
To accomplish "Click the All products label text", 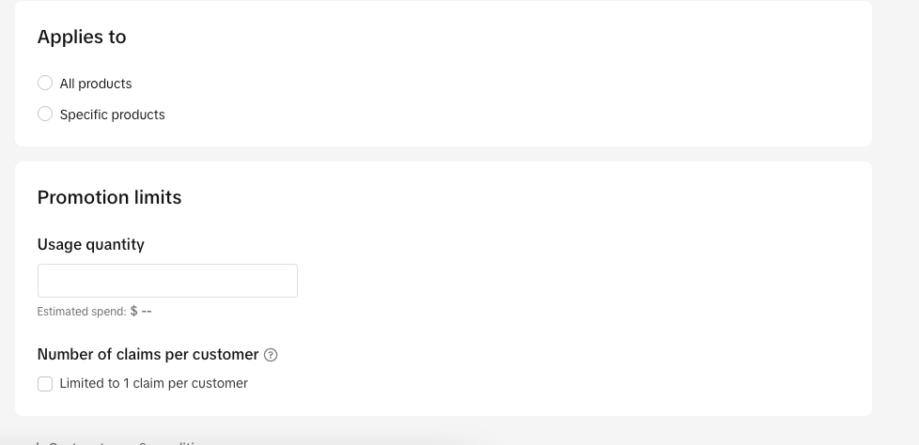I will coord(96,84).
